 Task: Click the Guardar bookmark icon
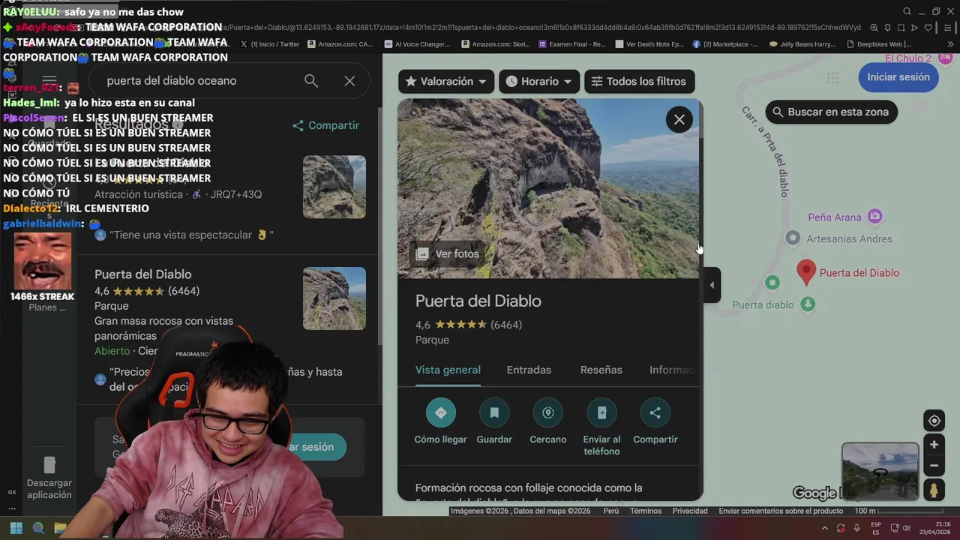[494, 412]
